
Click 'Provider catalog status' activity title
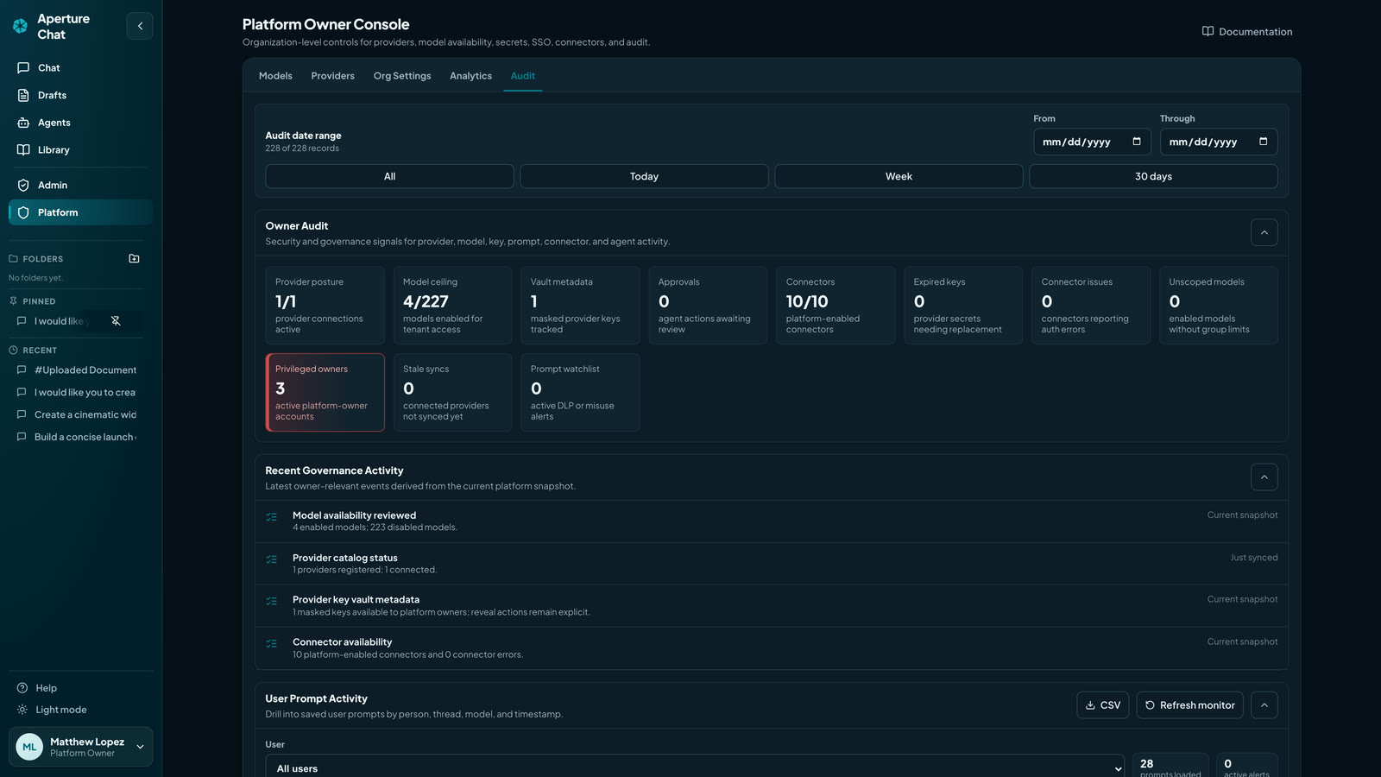pyautogui.click(x=345, y=558)
